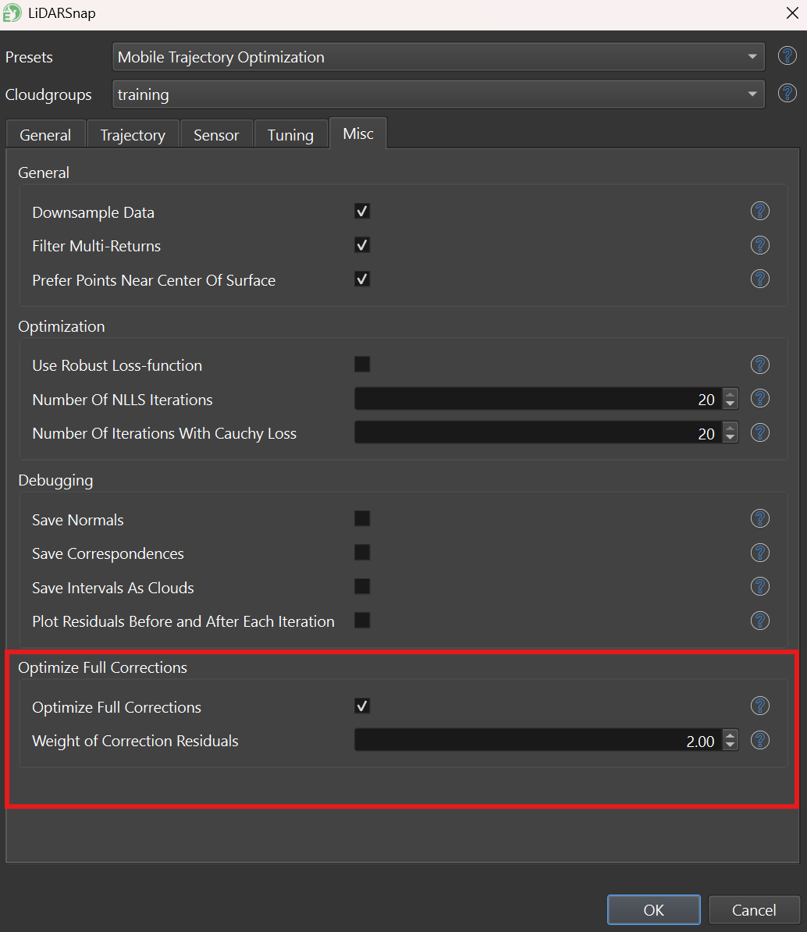Expand the Cloudgroups dropdown

(439, 94)
